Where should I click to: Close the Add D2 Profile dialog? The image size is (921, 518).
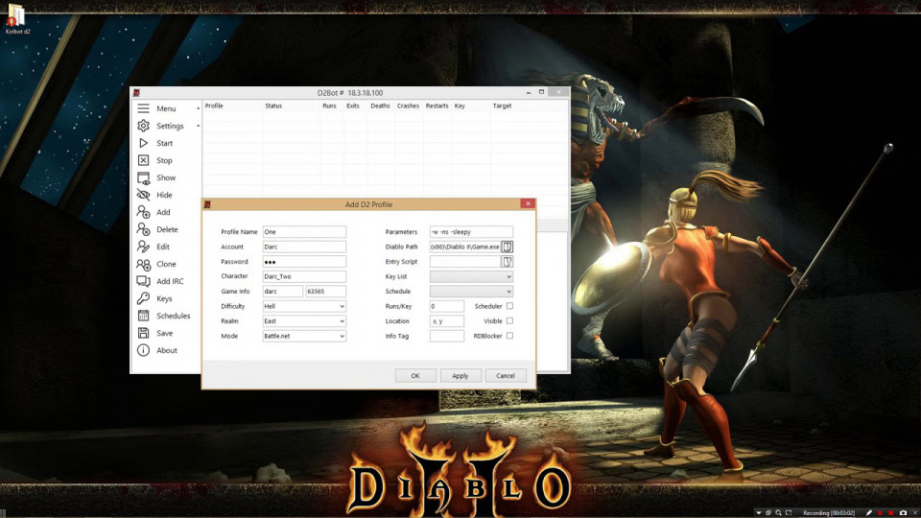[x=528, y=203]
